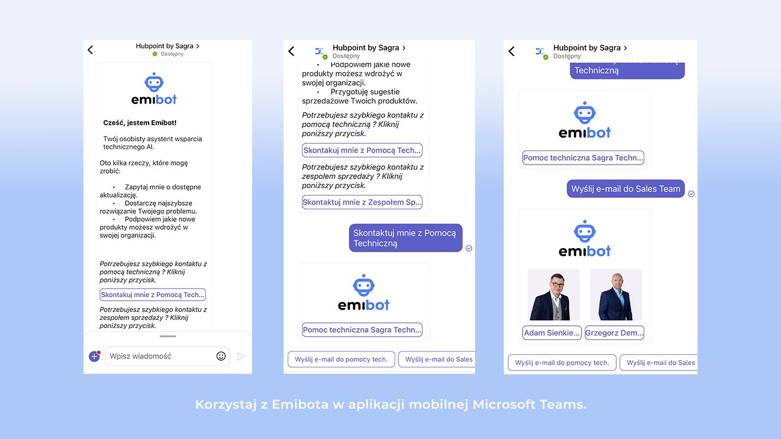Click Hubpoint avatar in middle phone header
This screenshot has width=781, height=439.
(320, 51)
